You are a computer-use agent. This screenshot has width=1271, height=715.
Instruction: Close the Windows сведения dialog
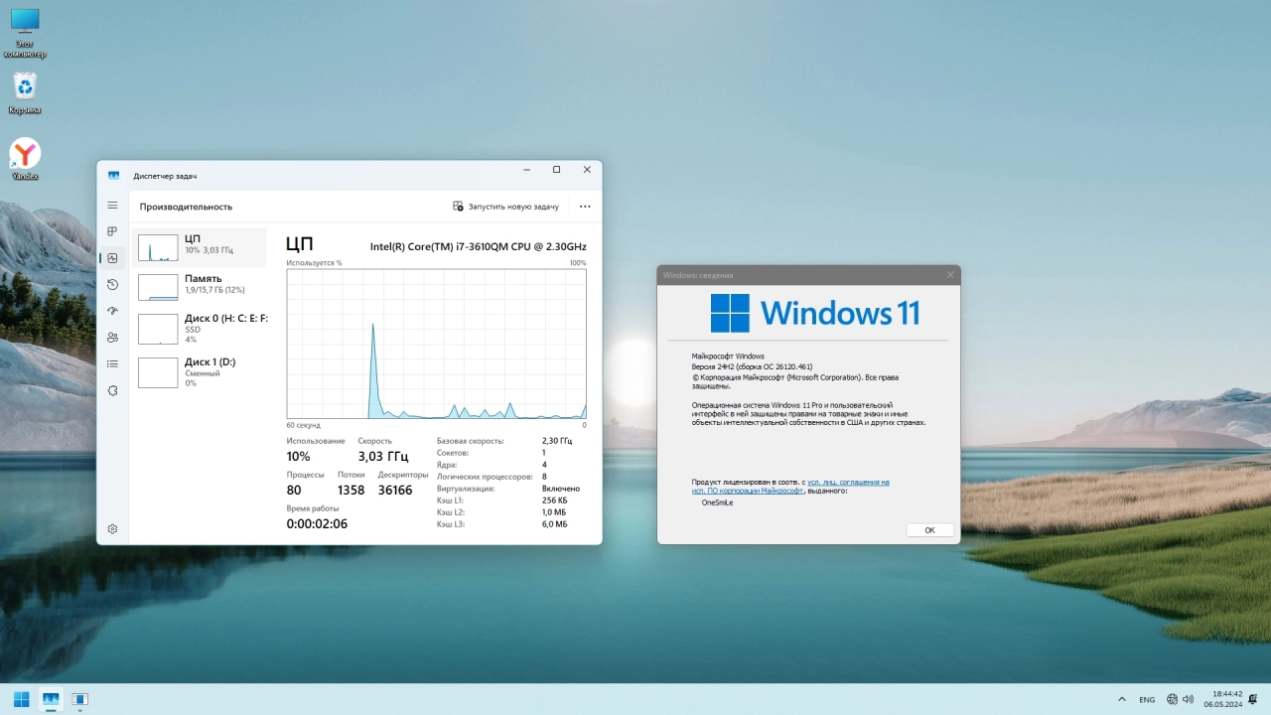point(950,275)
